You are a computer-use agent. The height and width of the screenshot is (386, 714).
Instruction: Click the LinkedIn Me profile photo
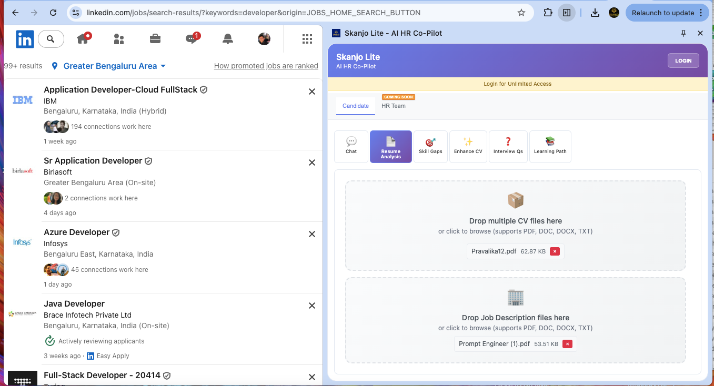(x=264, y=39)
